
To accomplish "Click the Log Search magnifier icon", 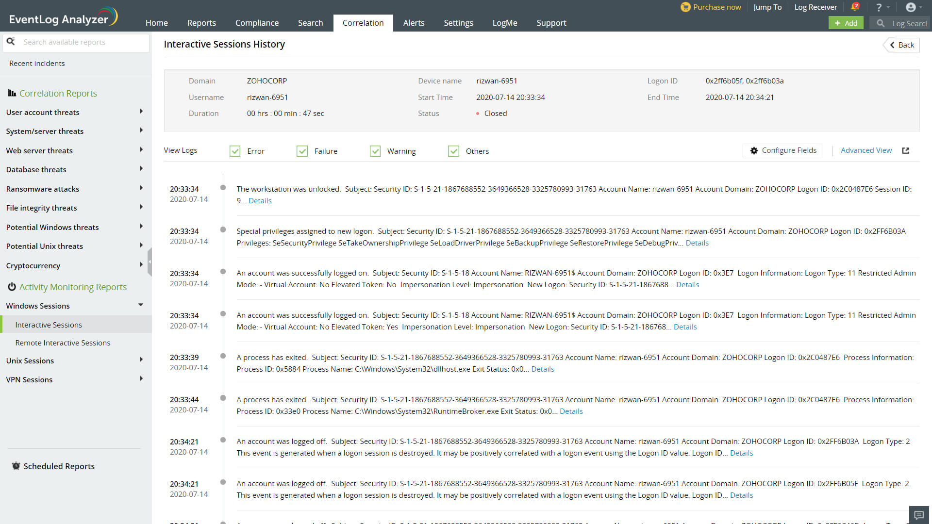I will [x=881, y=23].
